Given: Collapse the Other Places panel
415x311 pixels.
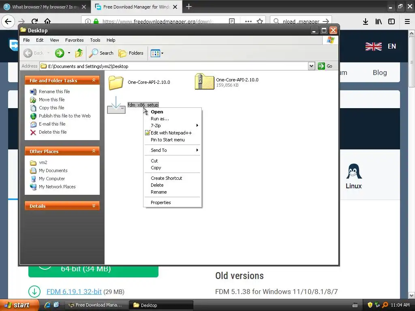Looking at the screenshot, I should pos(94,151).
